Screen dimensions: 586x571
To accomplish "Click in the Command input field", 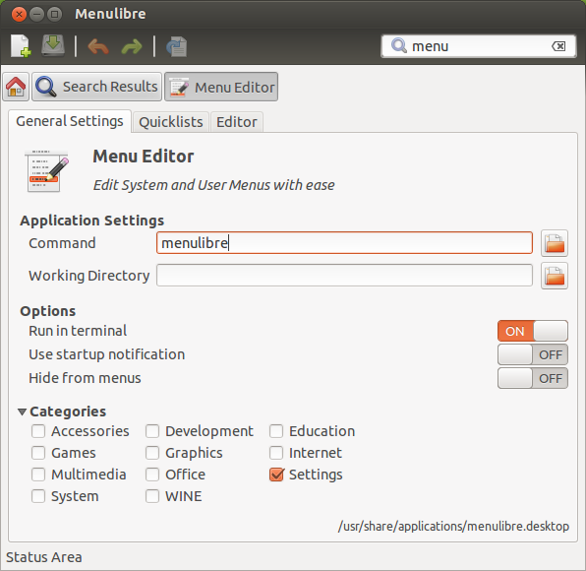I will click(344, 243).
